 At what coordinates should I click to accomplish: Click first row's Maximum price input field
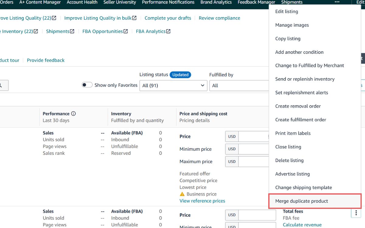[254, 161]
